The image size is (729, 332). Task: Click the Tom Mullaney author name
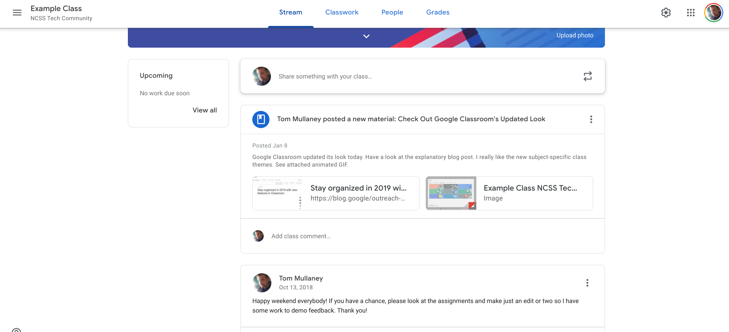[301, 278]
